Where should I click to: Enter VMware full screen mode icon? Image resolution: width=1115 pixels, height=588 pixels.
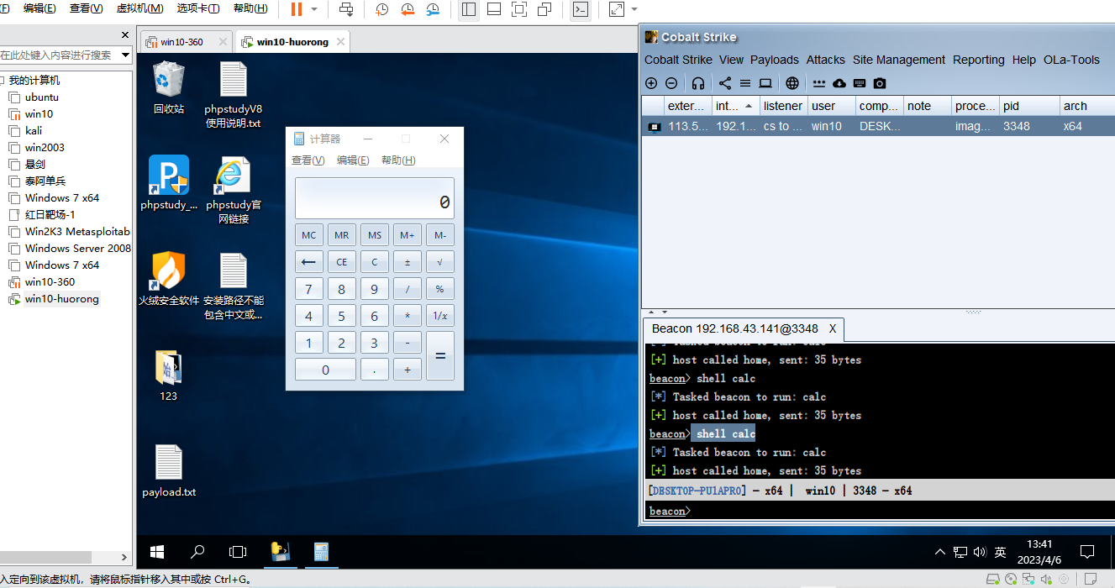coord(519,9)
